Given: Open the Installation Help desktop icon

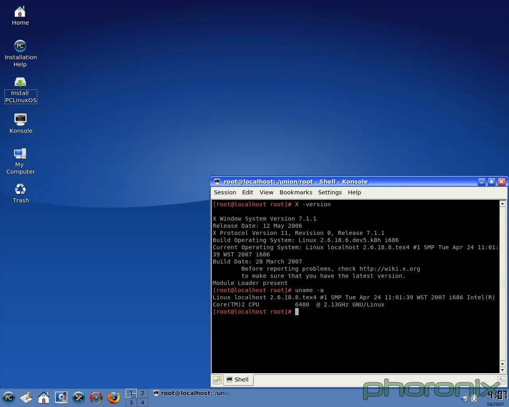Looking at the screenshot, I should pos(20,53).
